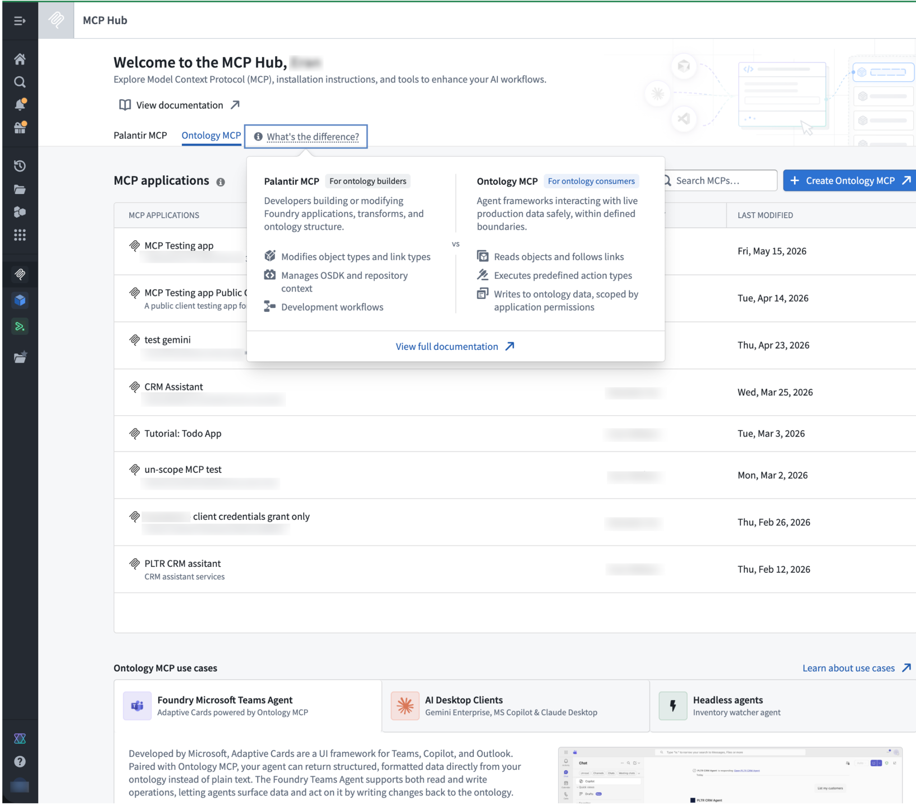The height and width of the screenshot is (804, 916).
Task: Click the info icon beside MCP applications
Action: tap(221, 181)
